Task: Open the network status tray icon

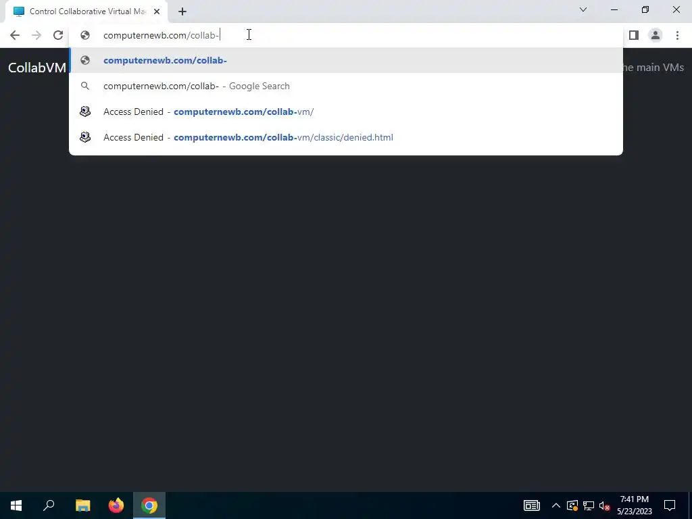Action: click(x=589, y=505)
